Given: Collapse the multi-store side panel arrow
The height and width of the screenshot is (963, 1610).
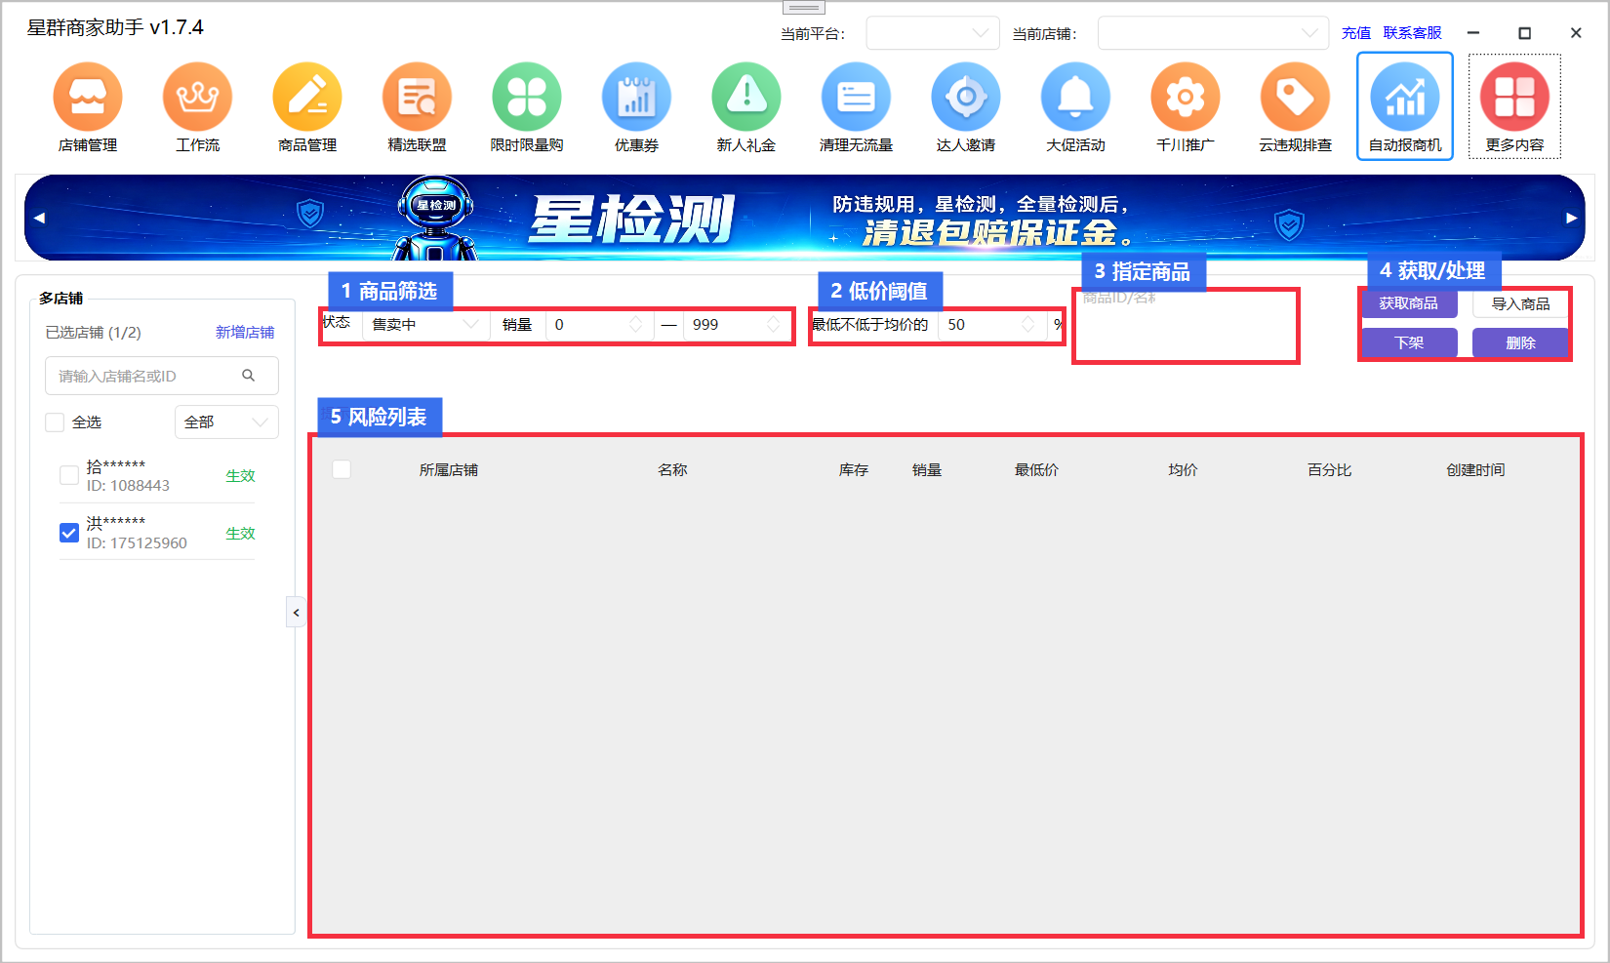Looking at the screenshot, I should [296, 613].
